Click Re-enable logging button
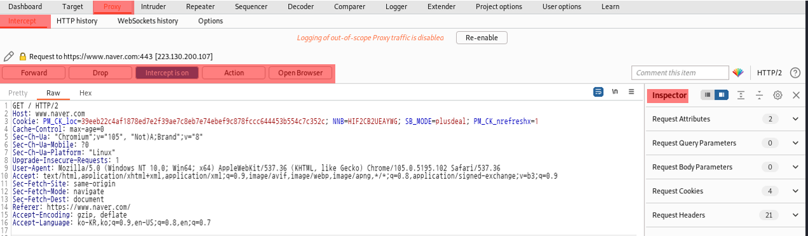The image size is (808, 236). (482, 38)
